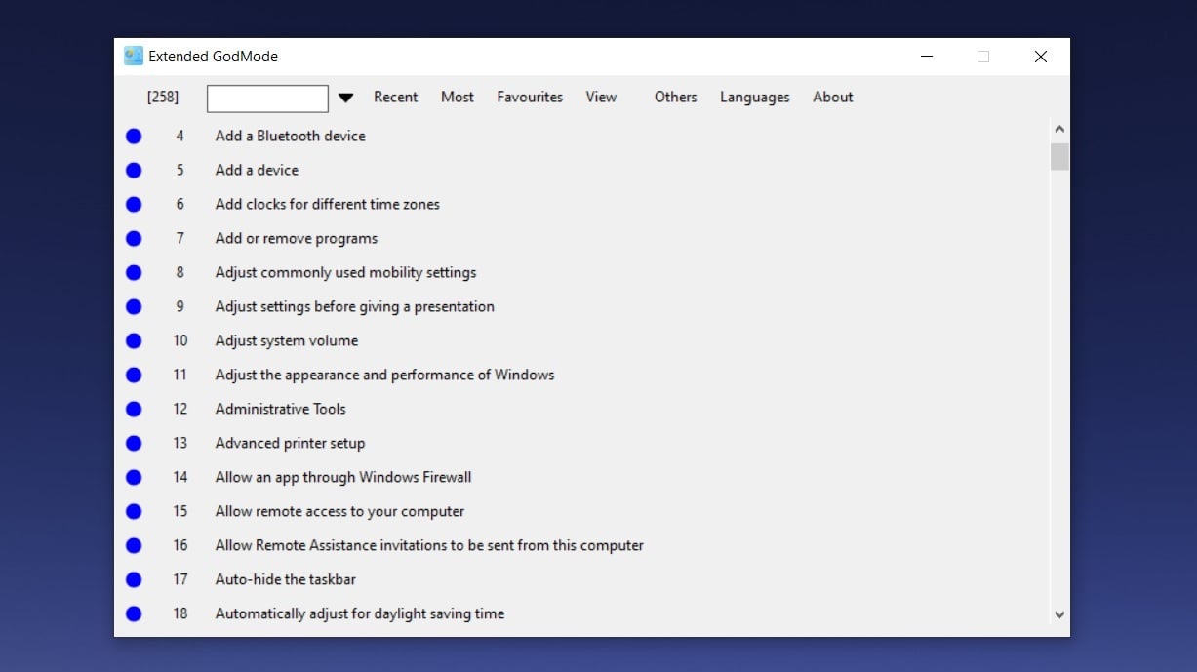Click the blue dot beside Advanced printer setup
Viewport: 1197px width, 672px height.
(x=134, y=444)
